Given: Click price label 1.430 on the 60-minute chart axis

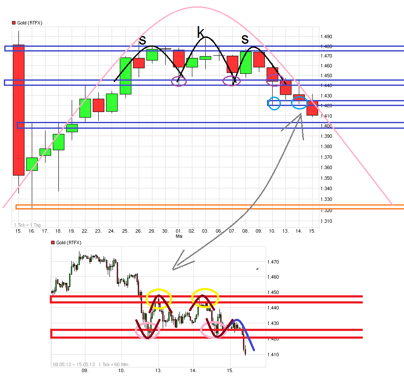Looking at the screenshot, I should pos(273,323).
